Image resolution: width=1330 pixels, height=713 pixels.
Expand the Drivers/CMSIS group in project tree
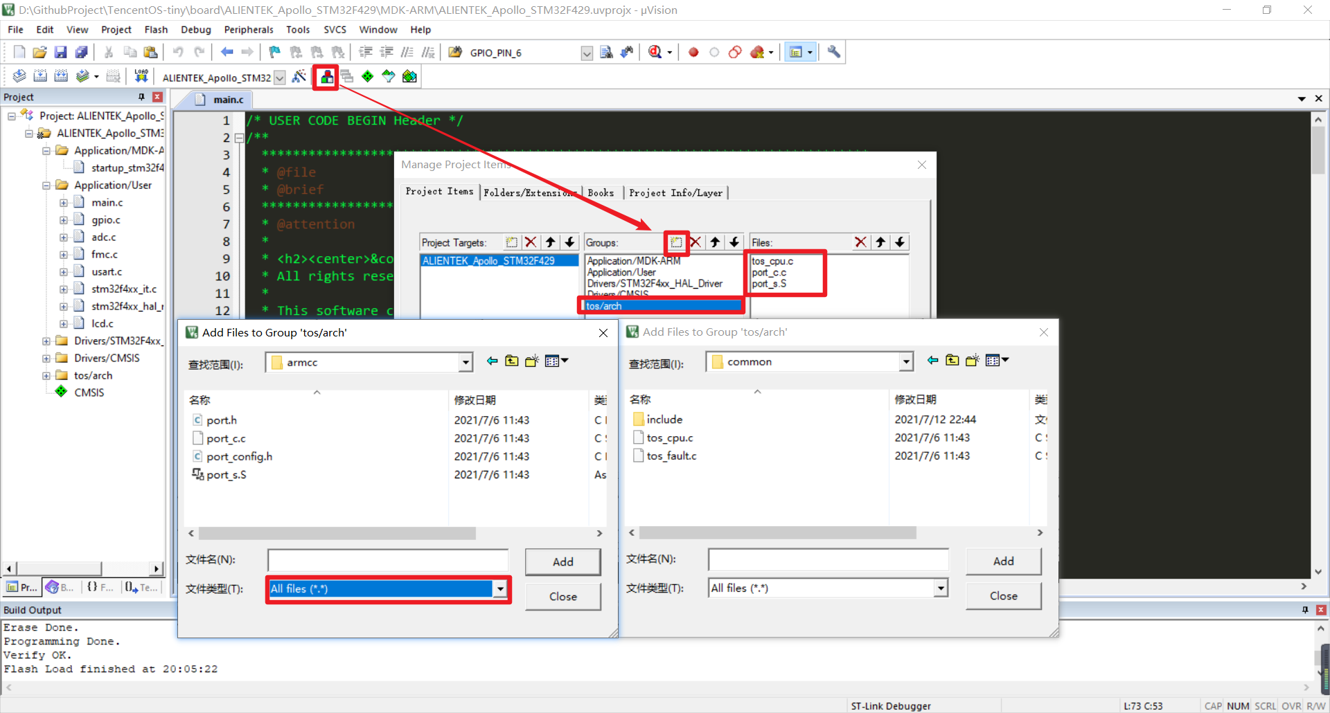point(46,359)
